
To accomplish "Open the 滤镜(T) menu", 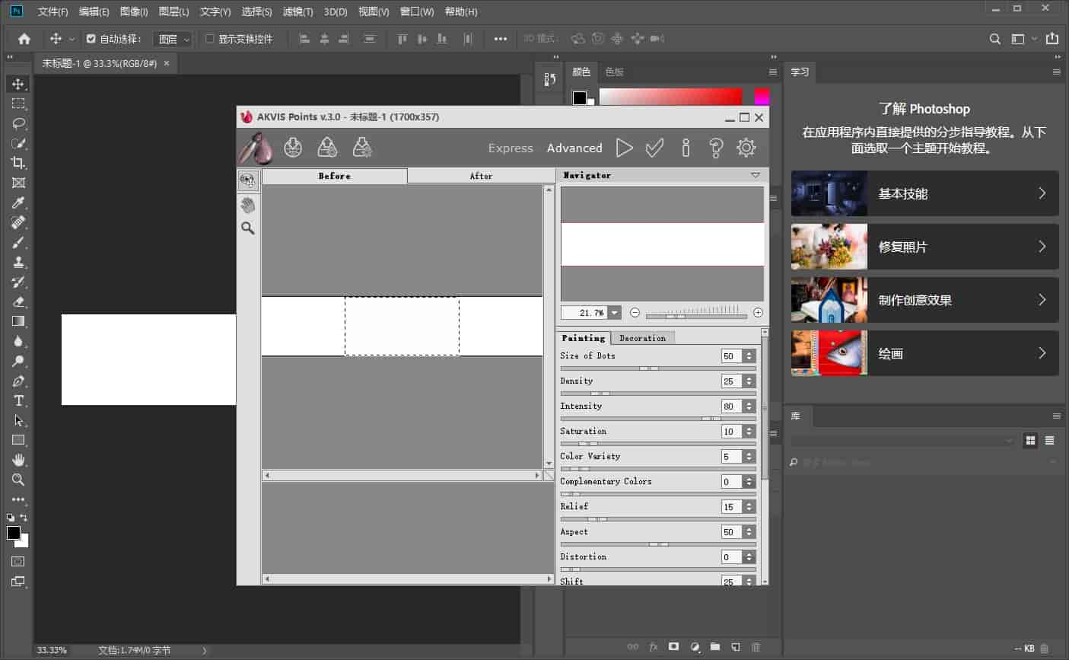I will tap(297, 11).
